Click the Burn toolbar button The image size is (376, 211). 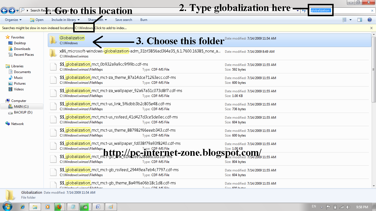144,20
